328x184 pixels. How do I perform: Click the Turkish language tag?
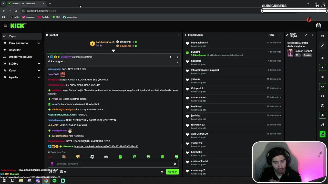(307, 55)
